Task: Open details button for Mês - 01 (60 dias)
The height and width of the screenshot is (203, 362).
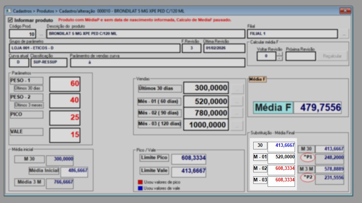Action: pyautogui.click(x=237, y=101)
